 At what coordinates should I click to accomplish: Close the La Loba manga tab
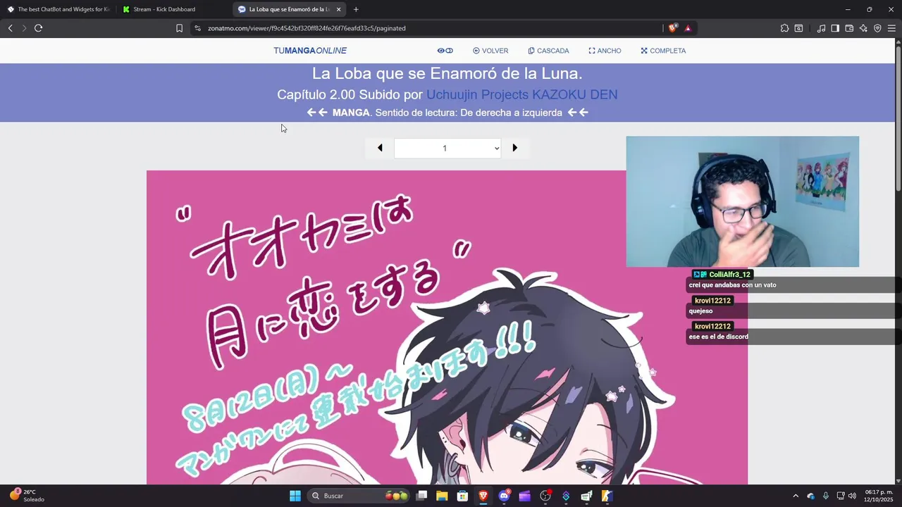[339, 9]
